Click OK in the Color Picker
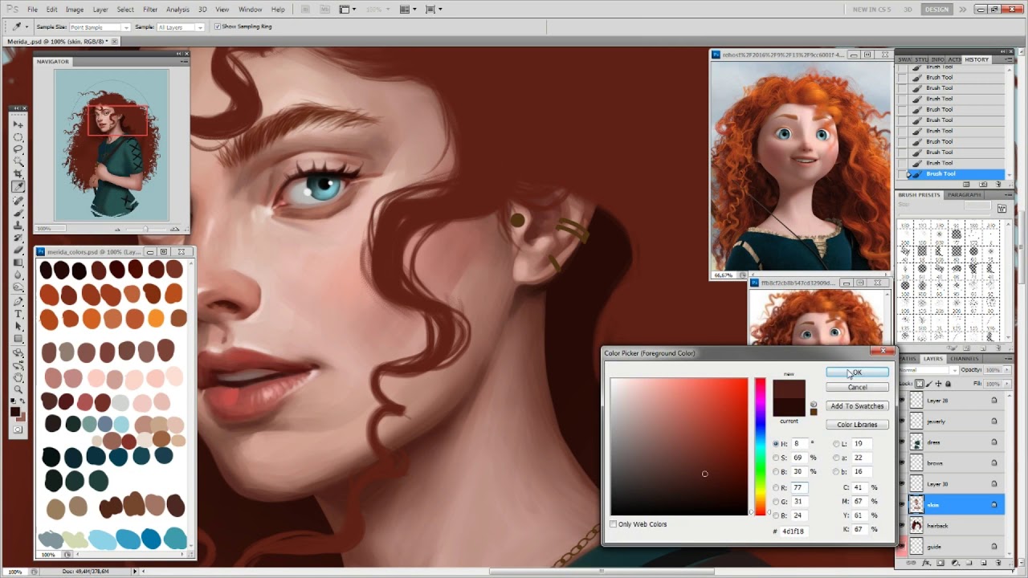Image resolution: width=1028 pixels, height=578 pixels. tap(857, 372)
